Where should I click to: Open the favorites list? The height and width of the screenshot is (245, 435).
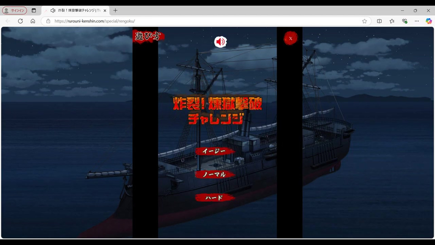pyautogui.click(x=391, y=21)
